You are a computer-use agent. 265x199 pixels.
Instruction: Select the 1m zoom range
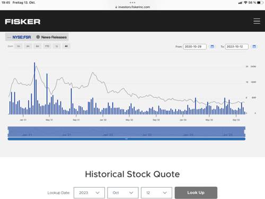pyautogui.click(x=19, y=46)
